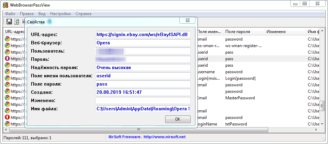Click the Refresh toolbar icon
Viewport: 328px width, 144px height.
click(x=17, y=22)
